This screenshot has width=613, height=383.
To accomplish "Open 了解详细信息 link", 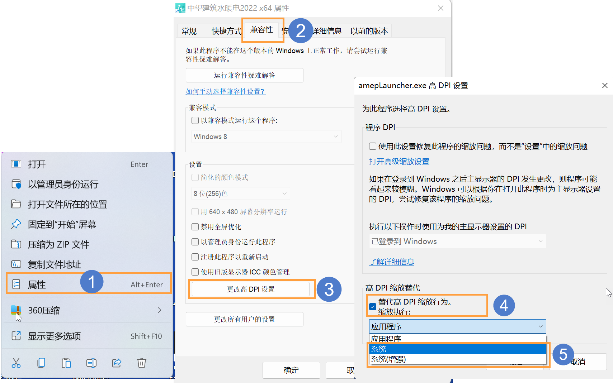I will click(x=392, y=262).
